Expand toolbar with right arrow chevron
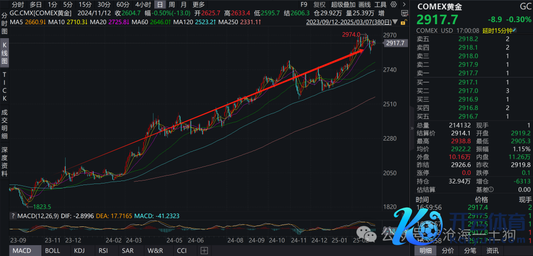The image size is (533, 256). [404, 5]
